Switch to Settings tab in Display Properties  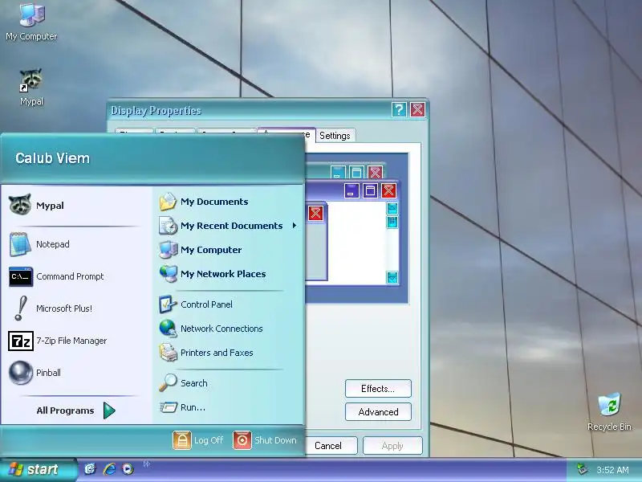tap(335, 136)
